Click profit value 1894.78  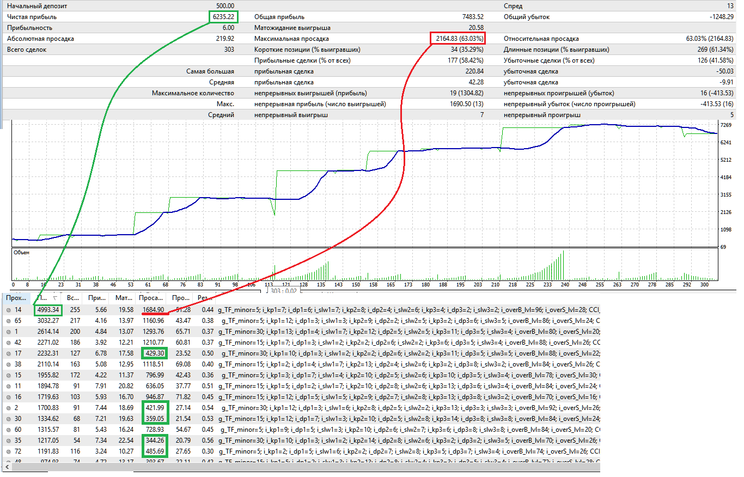coord(48,386)
